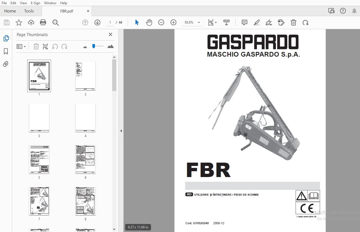Viewport: 360px width, 232px height.
Task: Adjust the thumbnail size slider handle
Action: pos(94,46)
